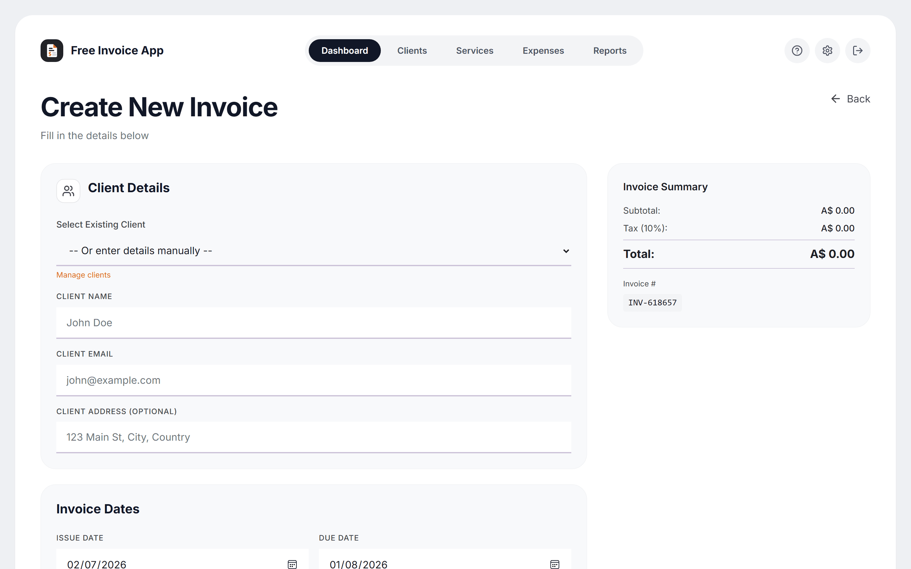Click the Free Invoice App title text
The image size is (911, 569).
click(x=117, y=51)
